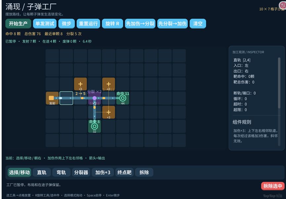Click the 靶总伤害: 0 inspector line
Screen dimensions: 286x199
(x=244, y=82)
